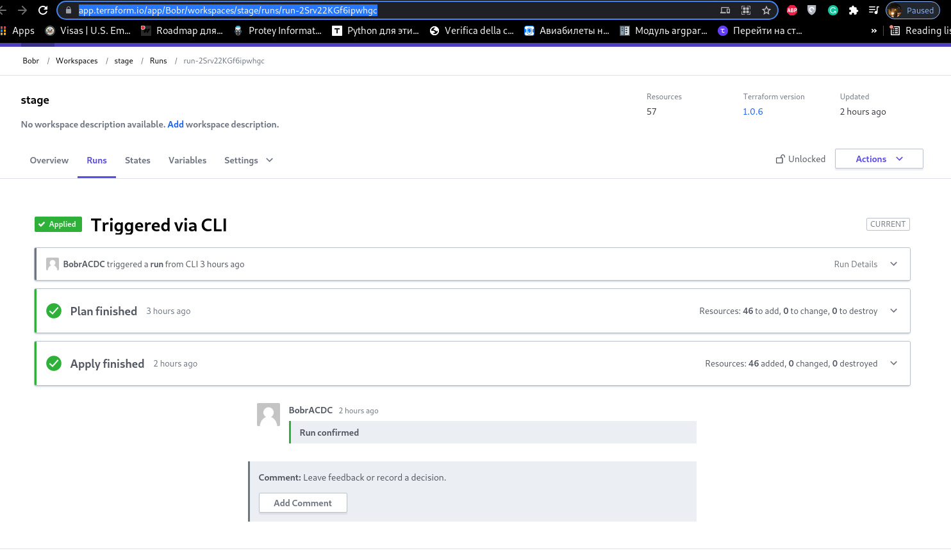
Task: Open Apps grid in bookmarks bar
Action: [x=18, y=30]
